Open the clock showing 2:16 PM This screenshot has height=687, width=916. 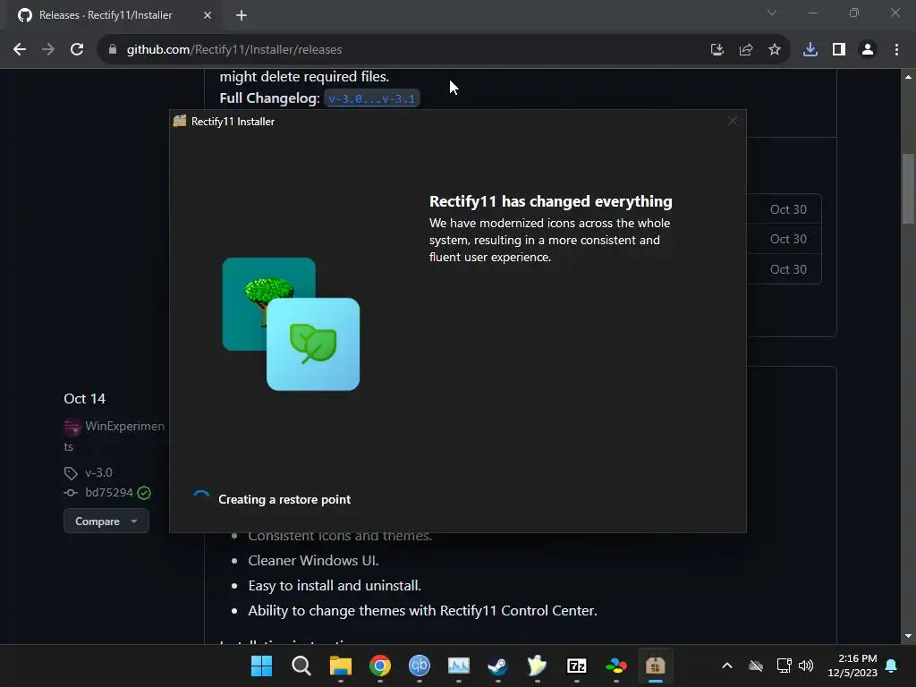coord(852,666)
